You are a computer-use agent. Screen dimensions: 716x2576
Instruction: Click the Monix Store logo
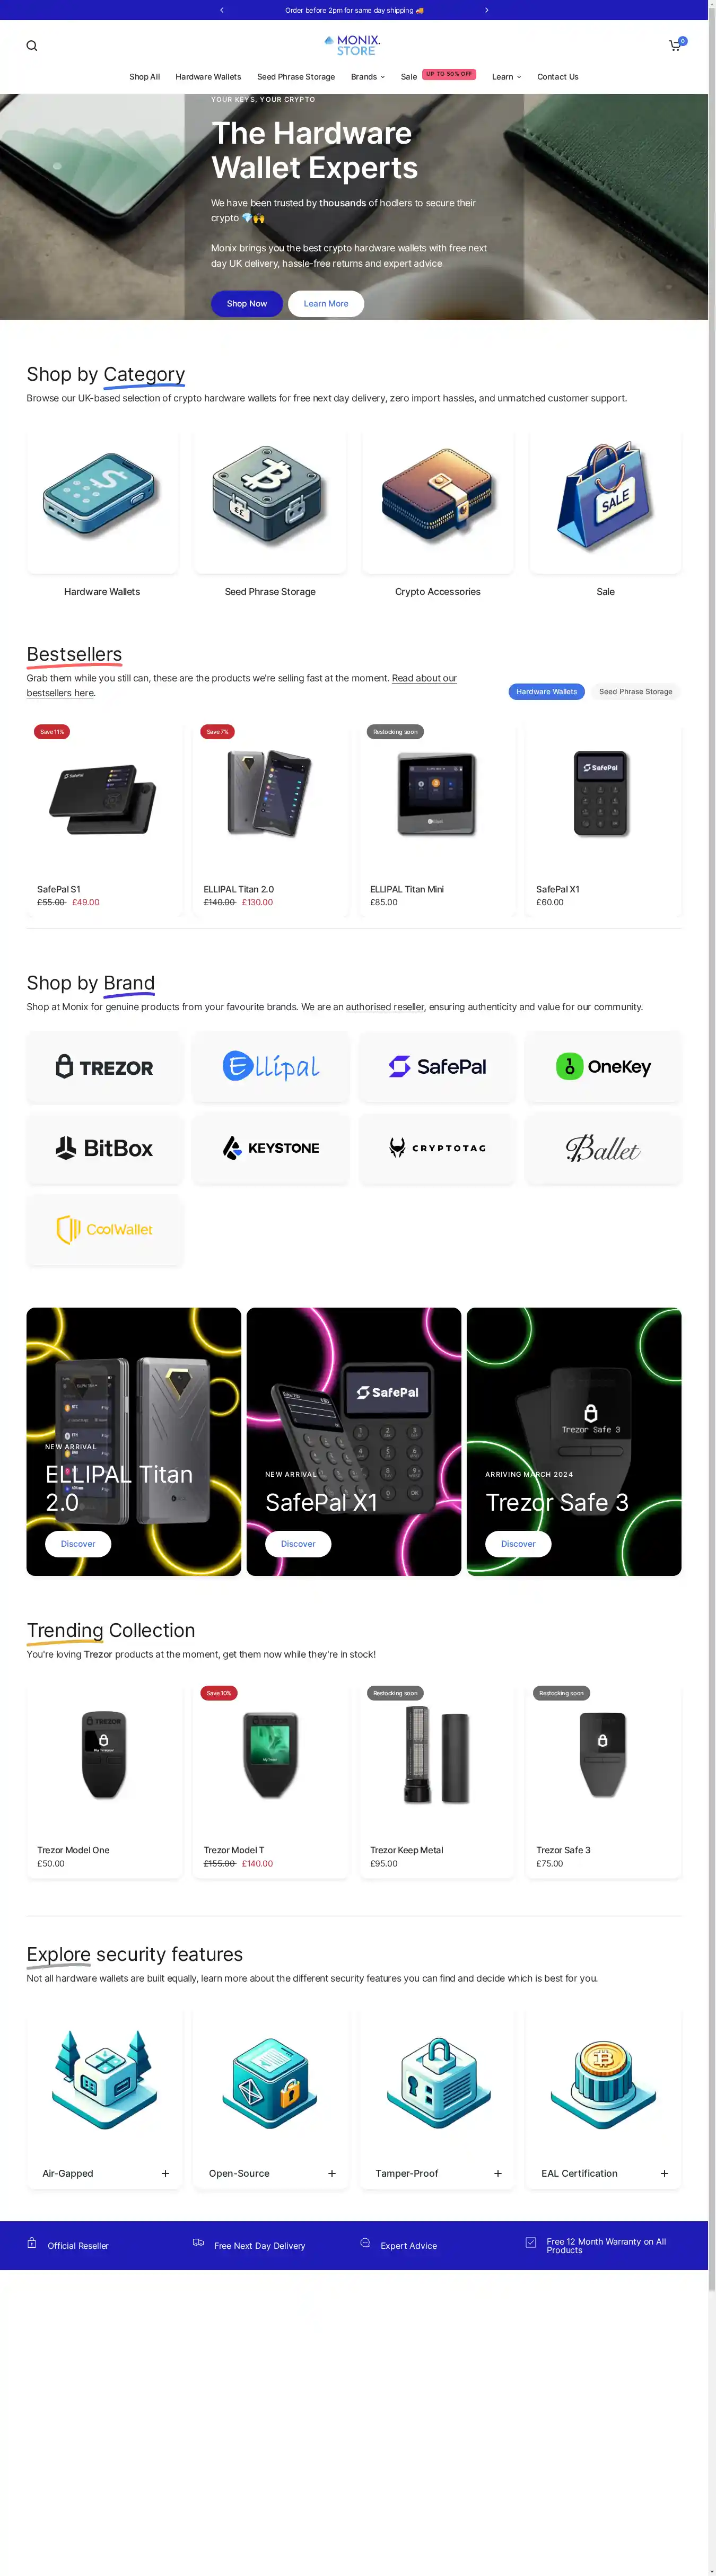point(353,45)
